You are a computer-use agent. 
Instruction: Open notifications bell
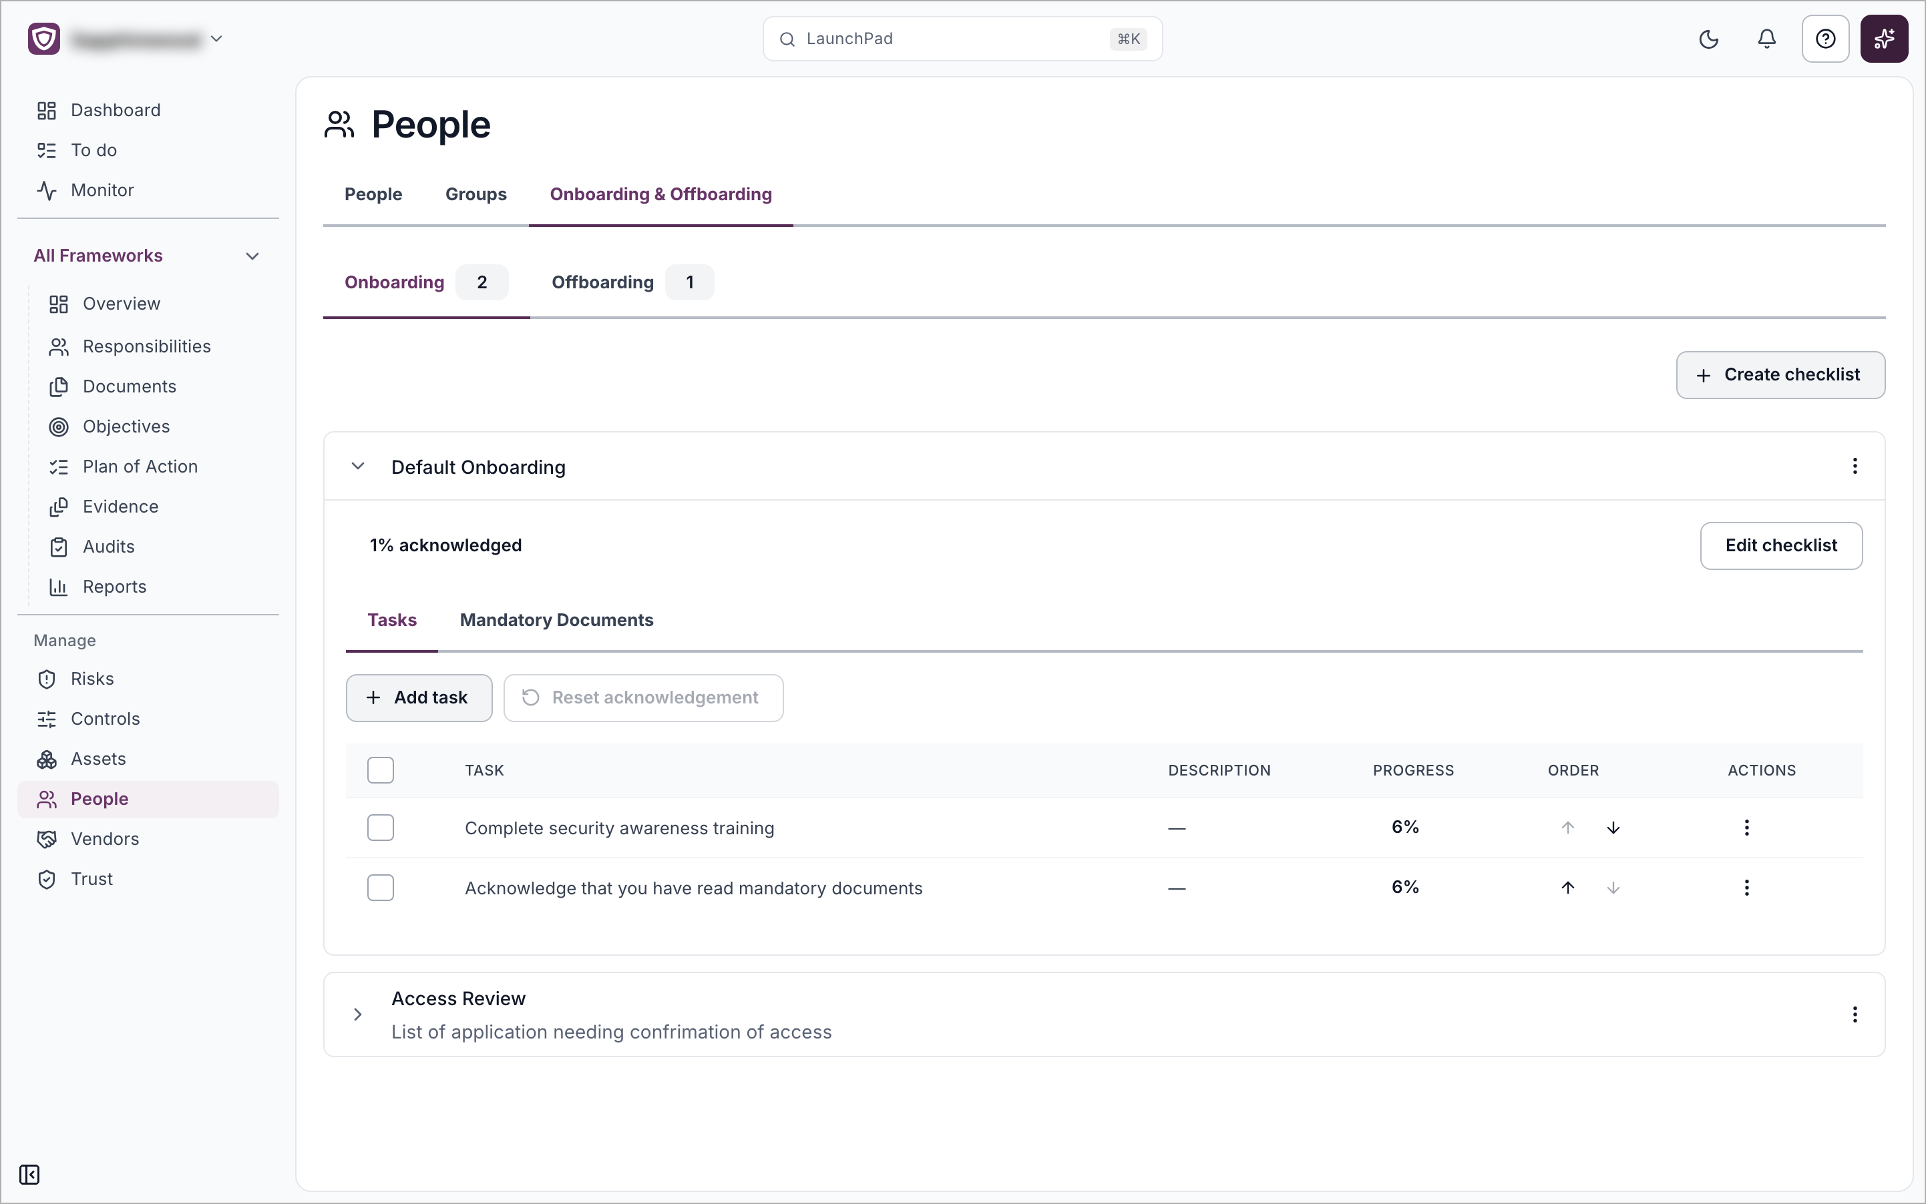1766,39
